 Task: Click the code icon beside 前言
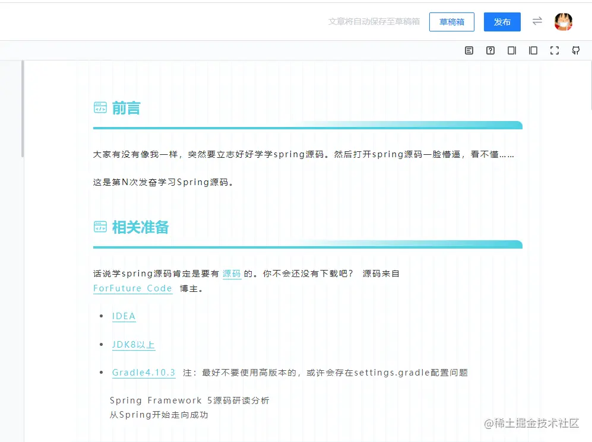[x=100, y=107]
